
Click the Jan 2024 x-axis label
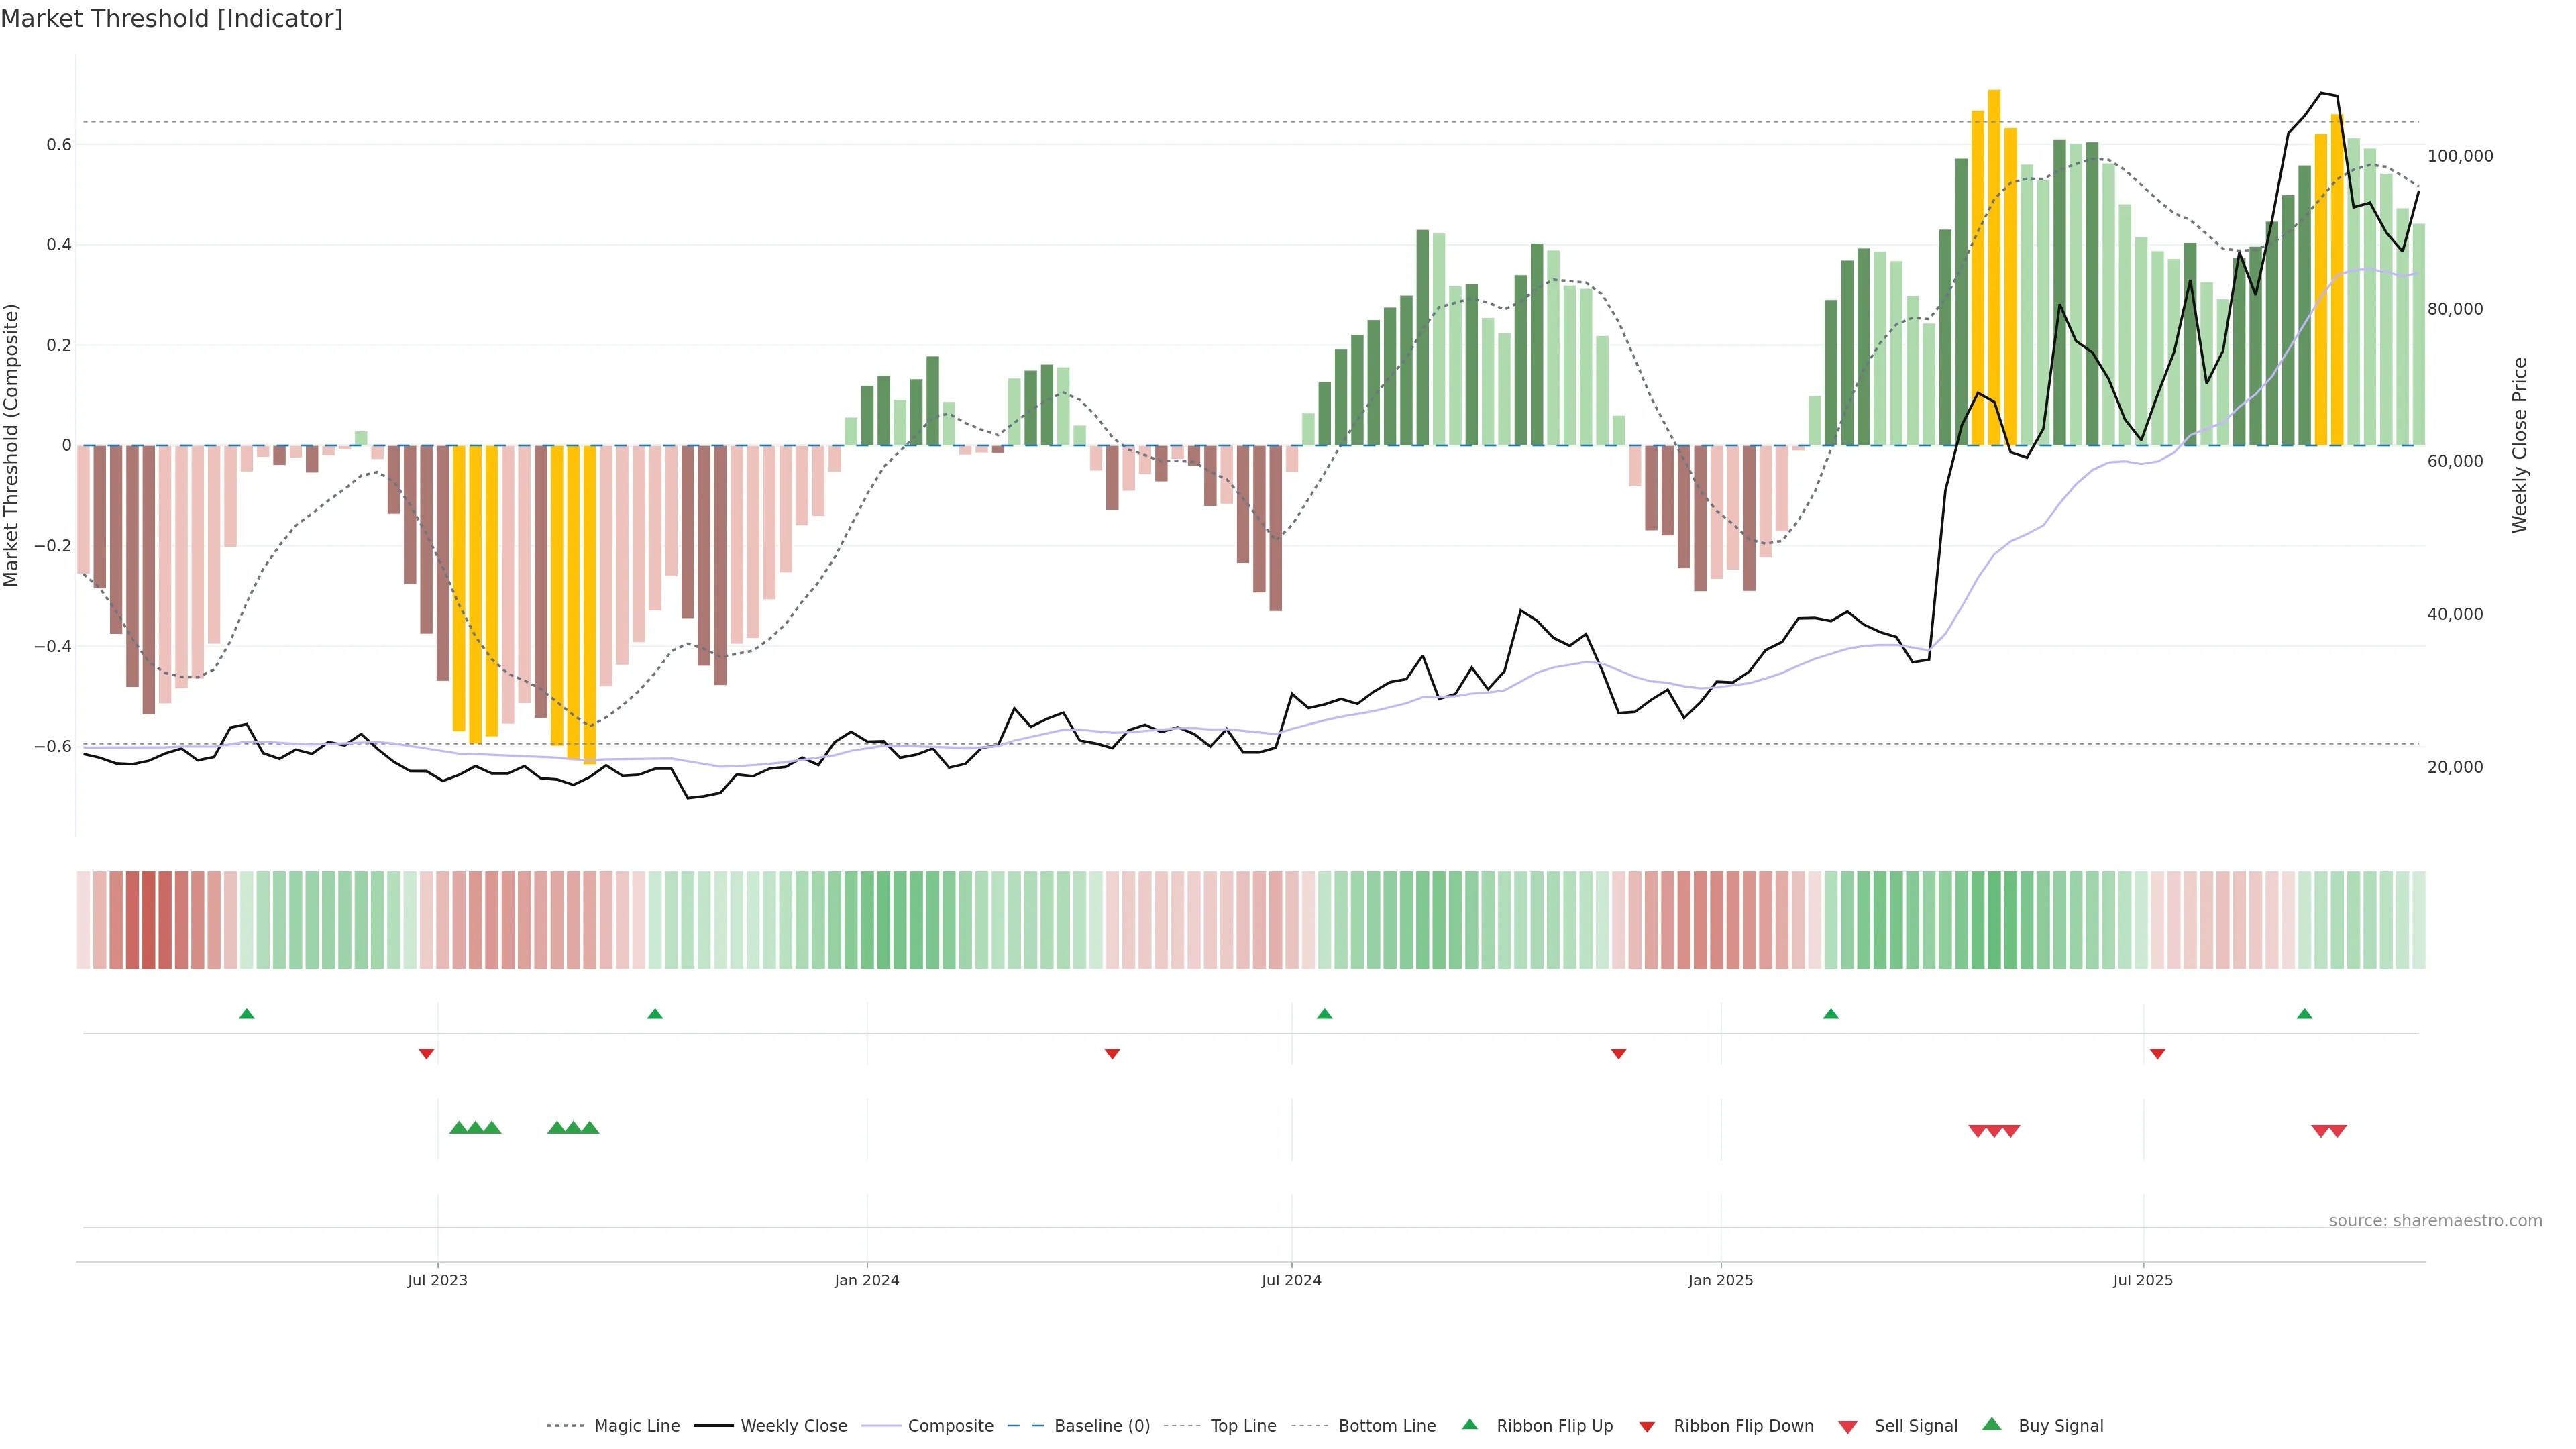867,1280
